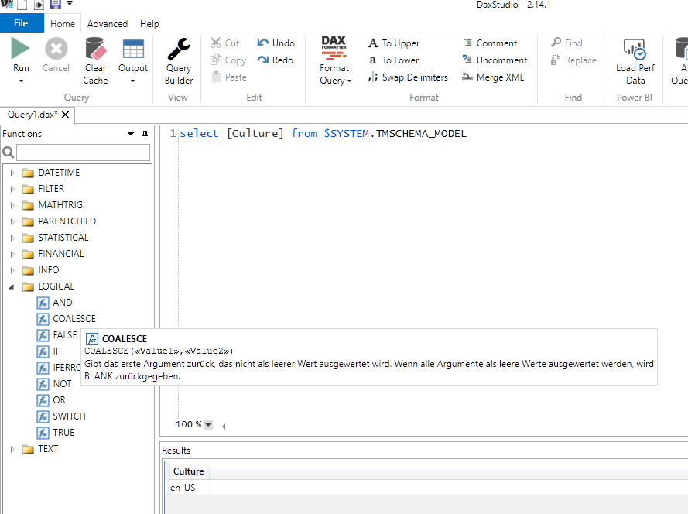Image resolution: width=688 pixels, height=514 pixels.
Task: Click the function search field
Action: coord(83,152)
